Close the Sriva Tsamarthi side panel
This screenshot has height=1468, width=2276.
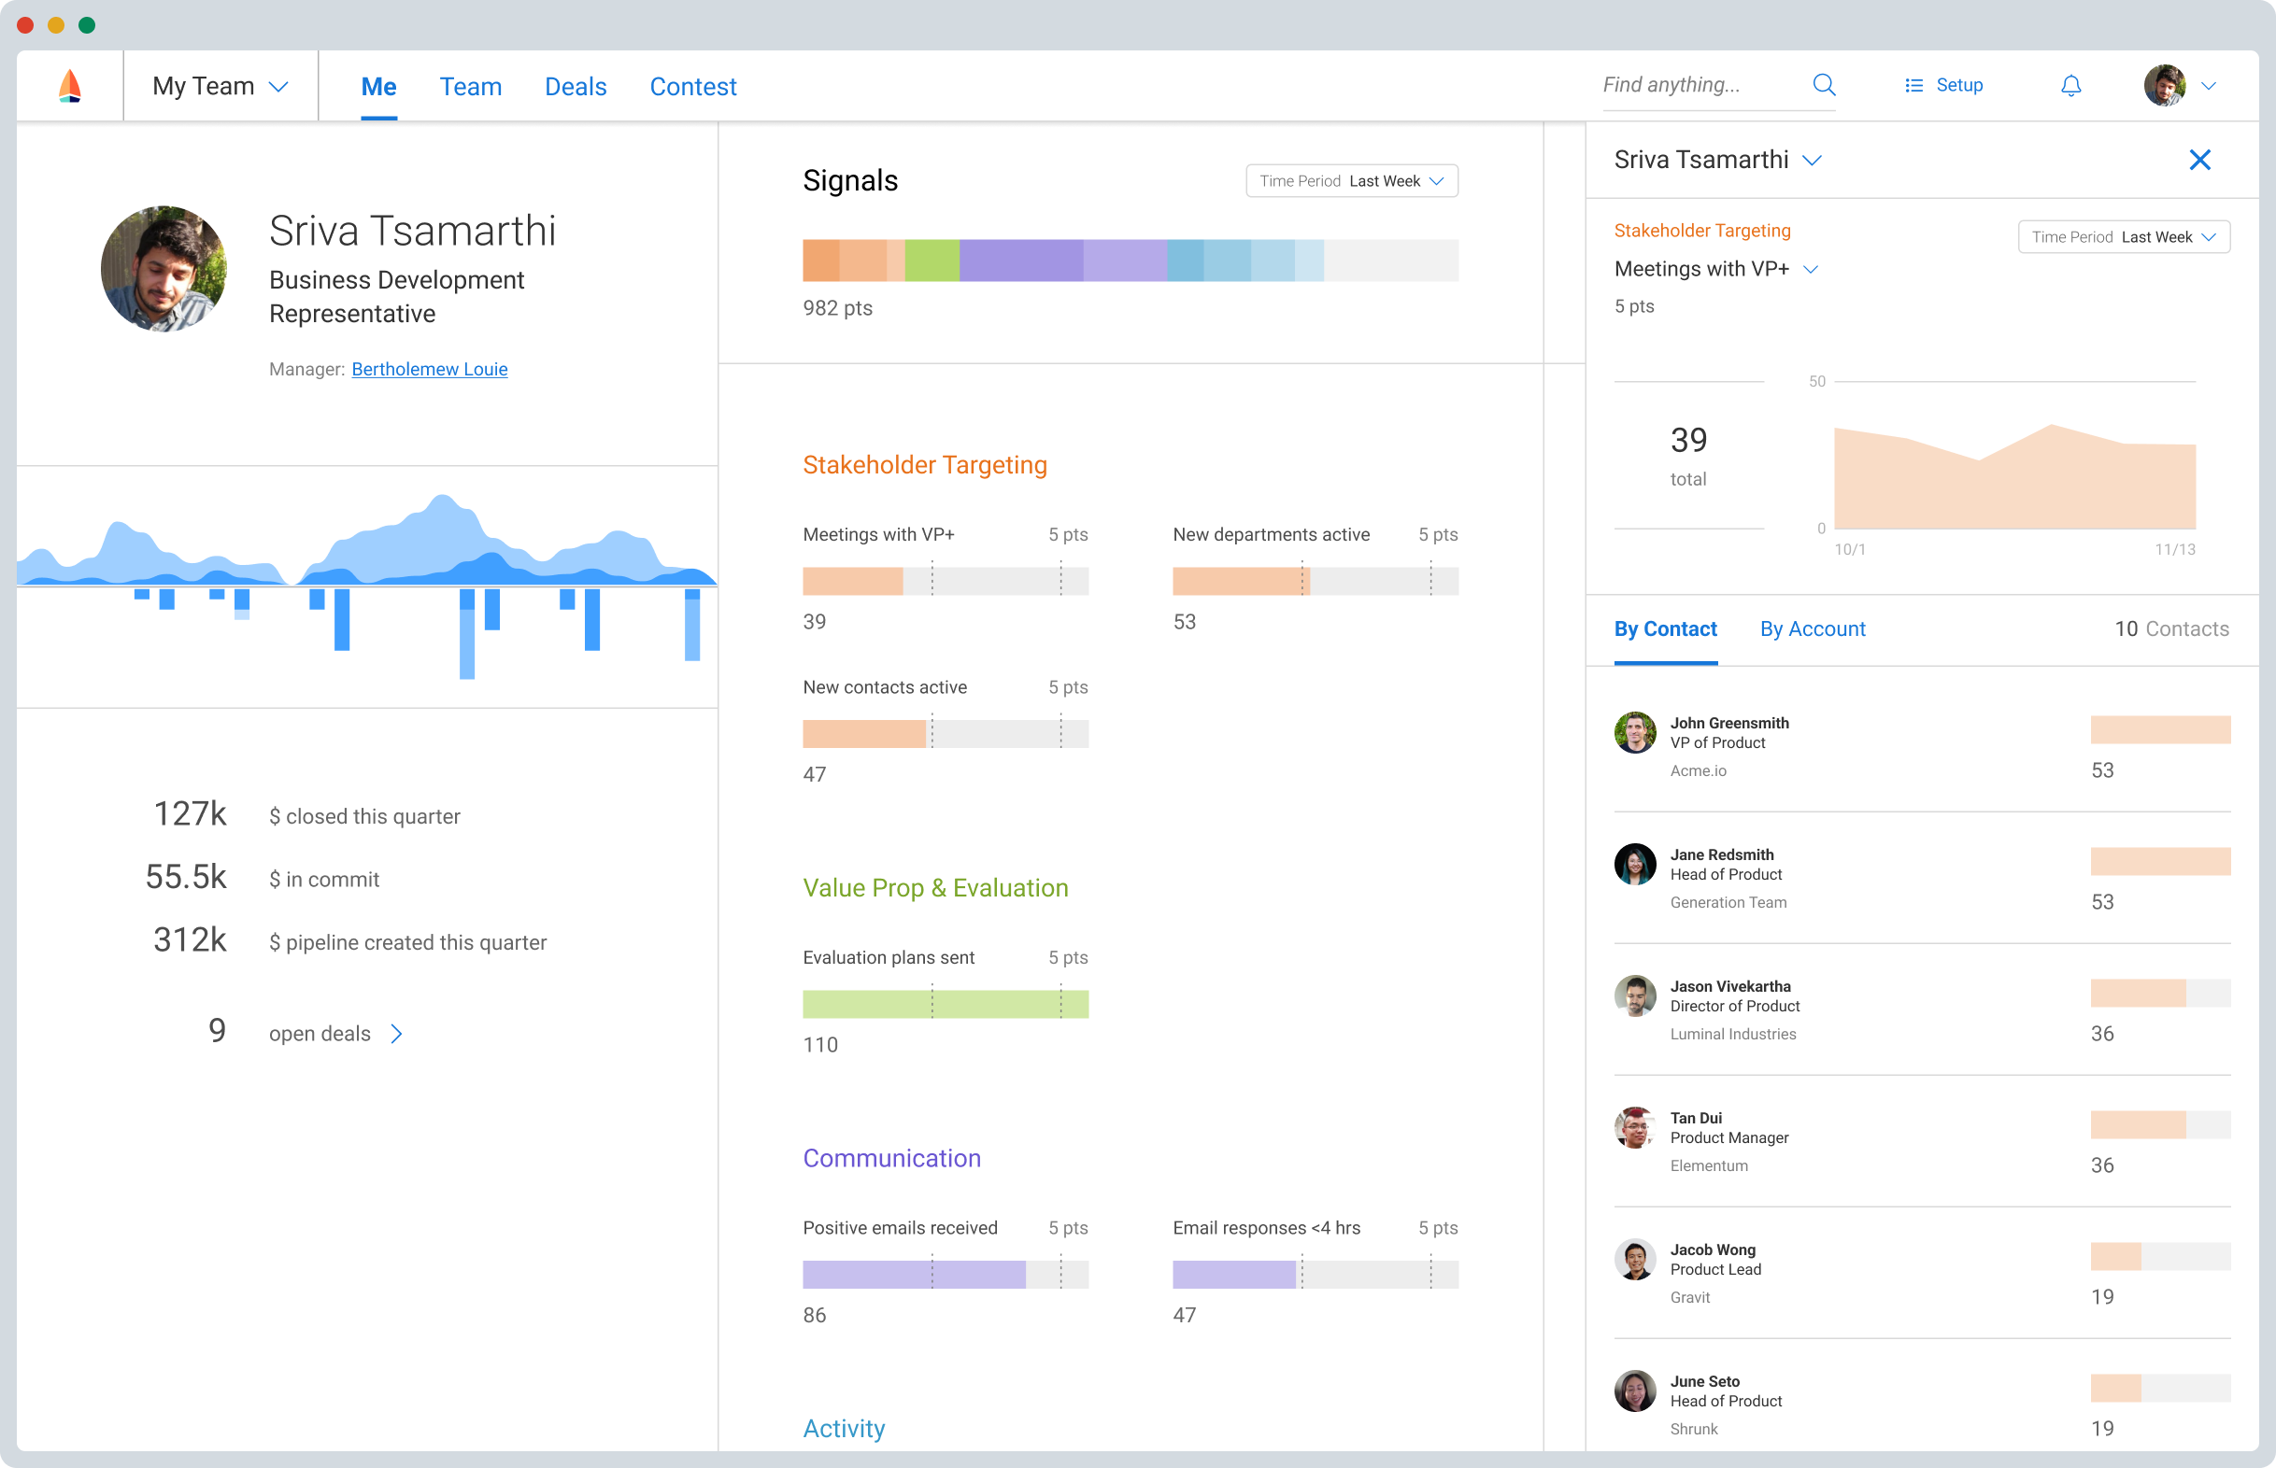coord(2198,160)
